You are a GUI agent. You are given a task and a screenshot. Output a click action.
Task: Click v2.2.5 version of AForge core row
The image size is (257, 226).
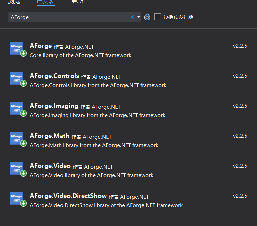pyautogui.click(x=240, y=46)
